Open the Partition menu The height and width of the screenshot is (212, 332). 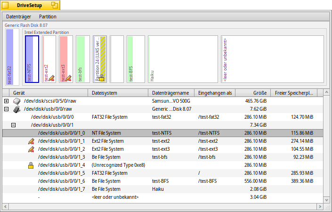point(48,16)
